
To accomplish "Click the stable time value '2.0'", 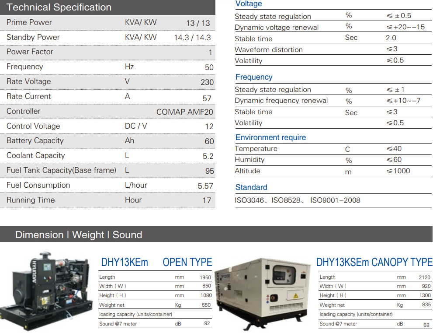I will [x=391, y=38].
